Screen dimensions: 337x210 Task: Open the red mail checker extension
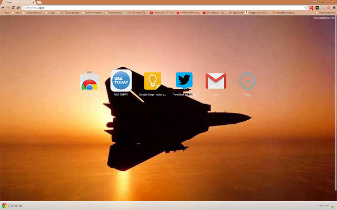click(x=312, y=8)
